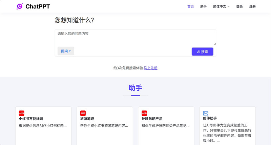Viewport: 271px width, 145px height.
Task: Open the 注册 sign-up page
Action: tap(252, 6)
